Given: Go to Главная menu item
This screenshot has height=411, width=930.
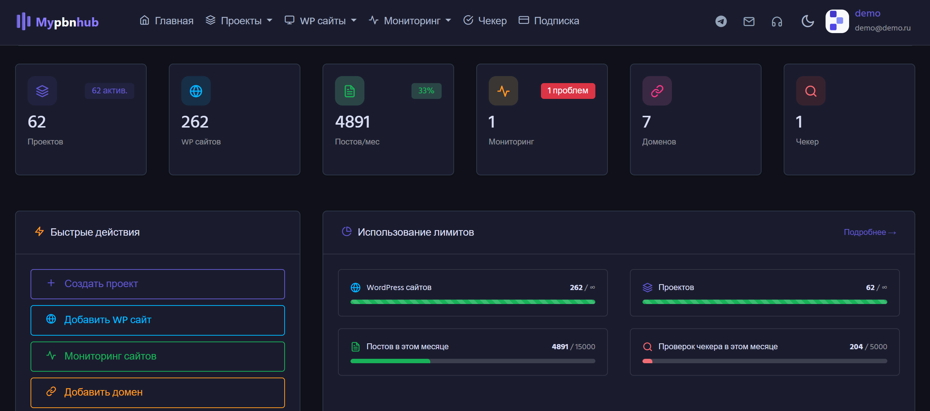Looking at the screenshot, I should [167, 21].
